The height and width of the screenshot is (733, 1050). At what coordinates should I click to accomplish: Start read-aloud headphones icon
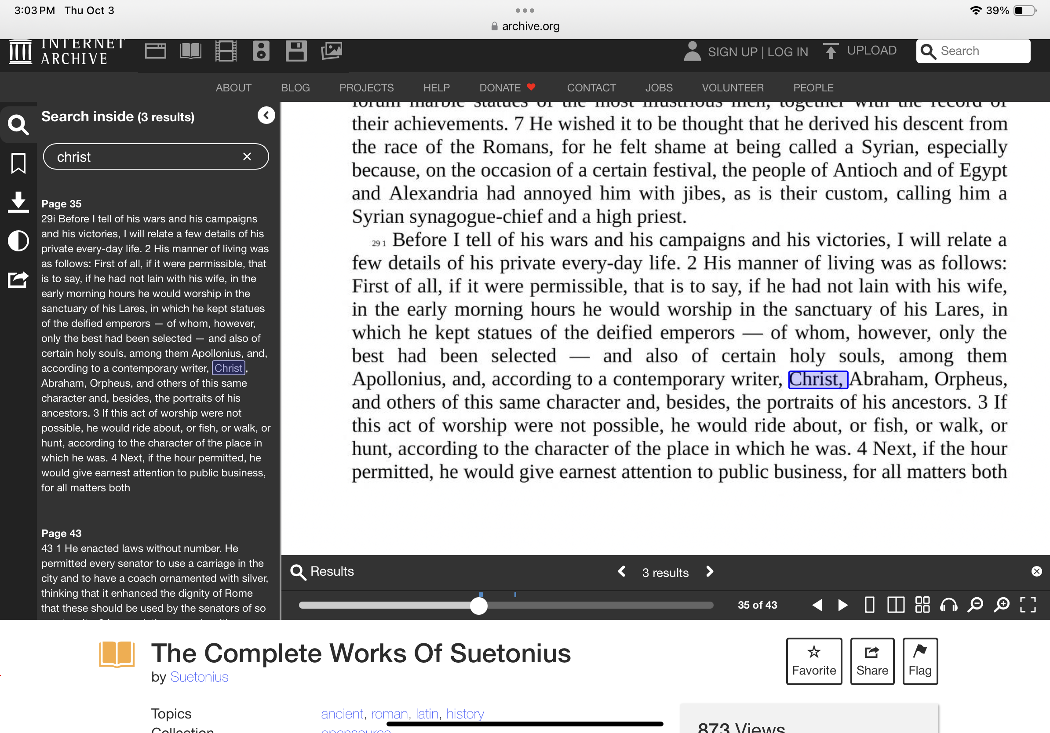point(948,605)
